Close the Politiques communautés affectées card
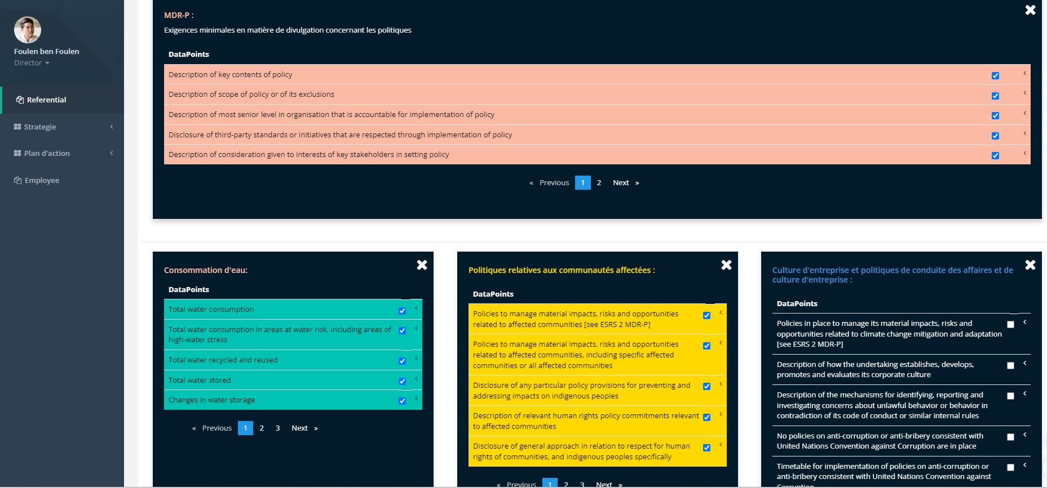This screenshot has height=488, width=1047. pos(726,265)
